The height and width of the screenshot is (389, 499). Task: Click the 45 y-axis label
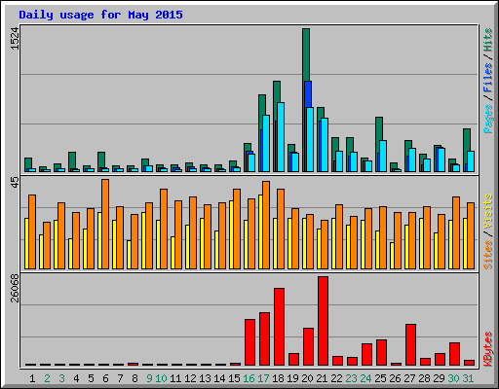15,183
